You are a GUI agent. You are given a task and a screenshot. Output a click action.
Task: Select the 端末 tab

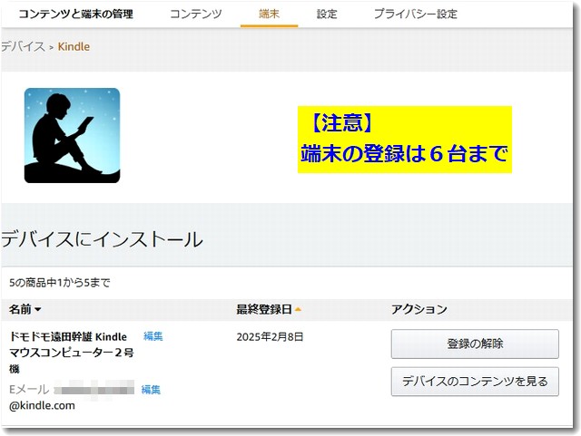click(269, 15)
